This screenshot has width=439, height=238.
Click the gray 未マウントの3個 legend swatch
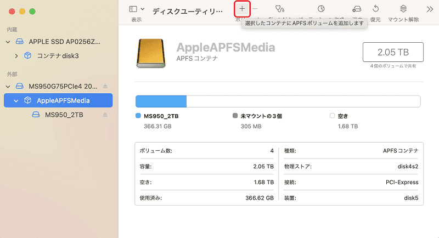click(235, 116)
